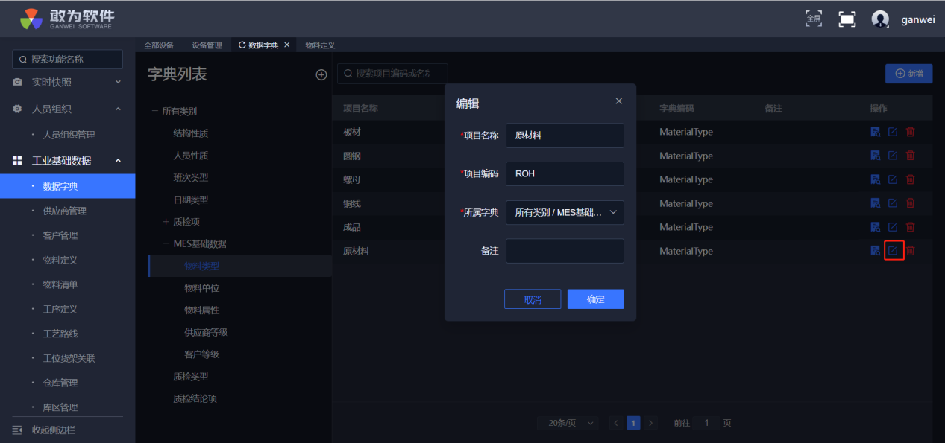Open 工位货架关联 in the sidebar
Image resolution: width=945 pixels, height=443 pixels.
68,358
